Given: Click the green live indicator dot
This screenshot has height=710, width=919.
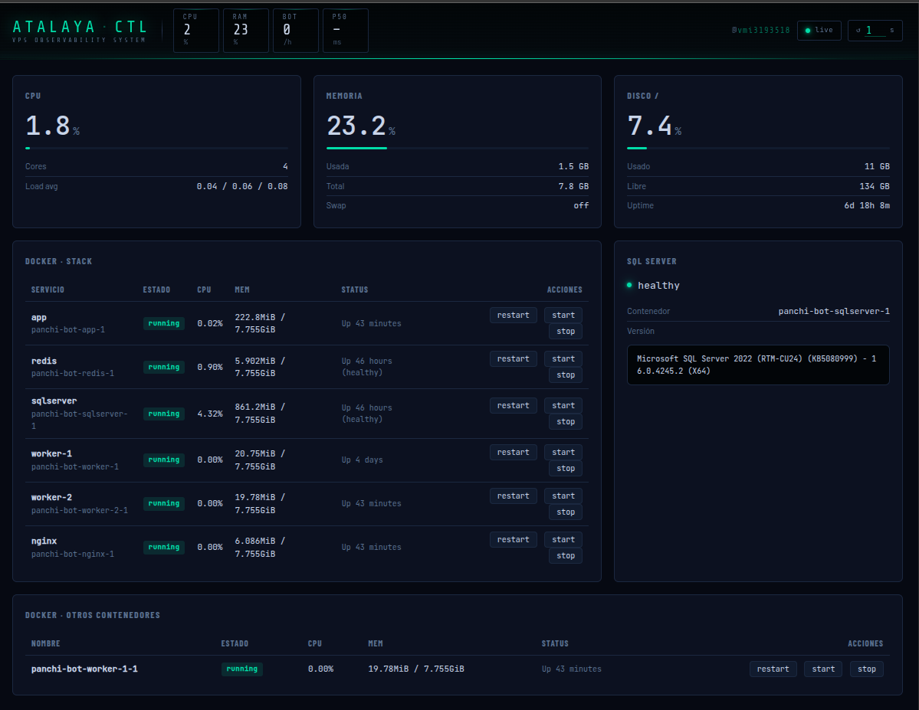Looking at the screenshot, I should coord(808,31).
